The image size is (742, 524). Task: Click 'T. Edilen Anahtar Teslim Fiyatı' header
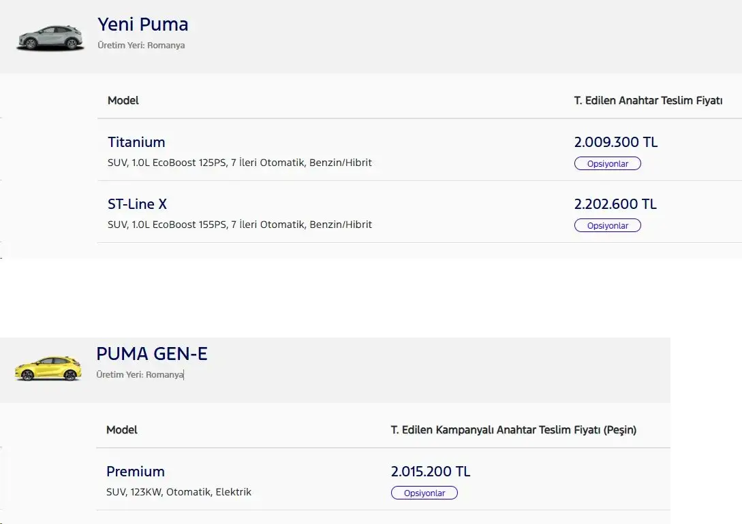648,100
